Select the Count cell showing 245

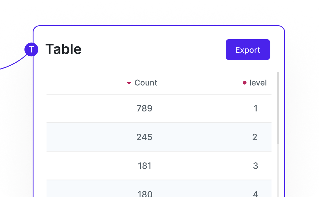click(x=144, y=137)
